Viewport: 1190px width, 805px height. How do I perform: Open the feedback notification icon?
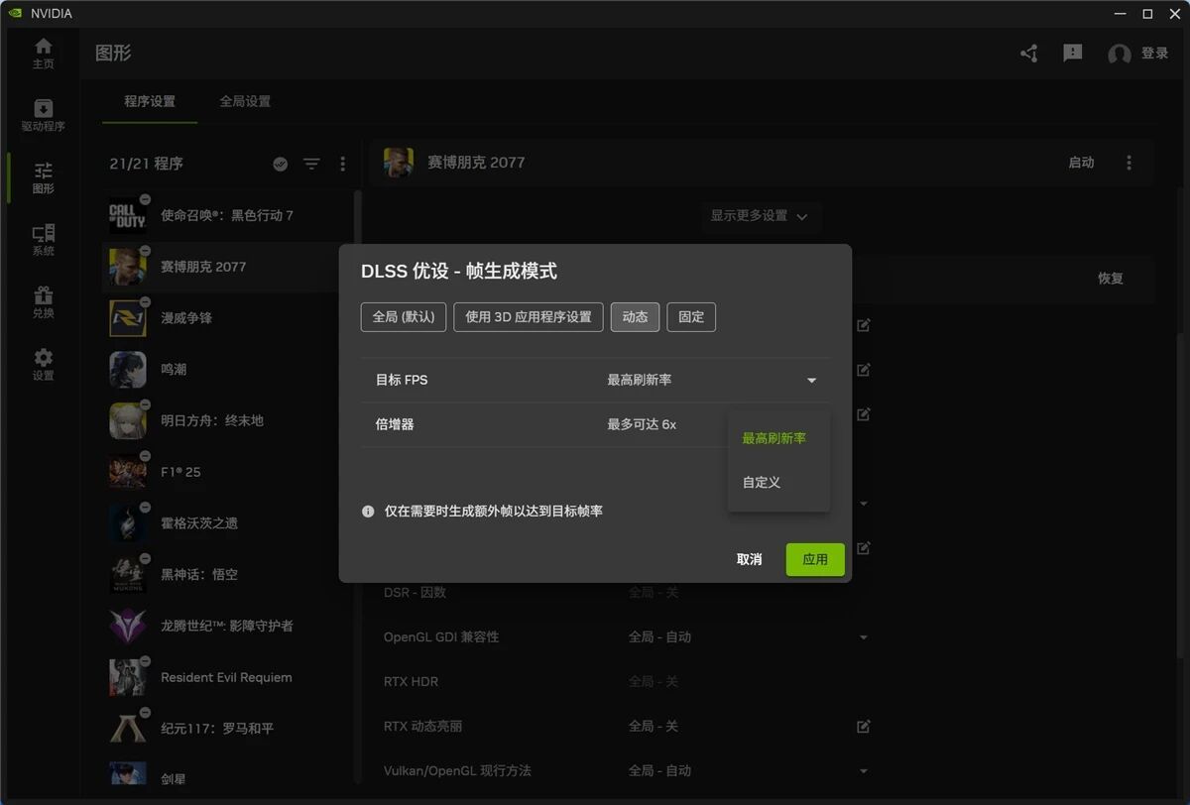1073,53
